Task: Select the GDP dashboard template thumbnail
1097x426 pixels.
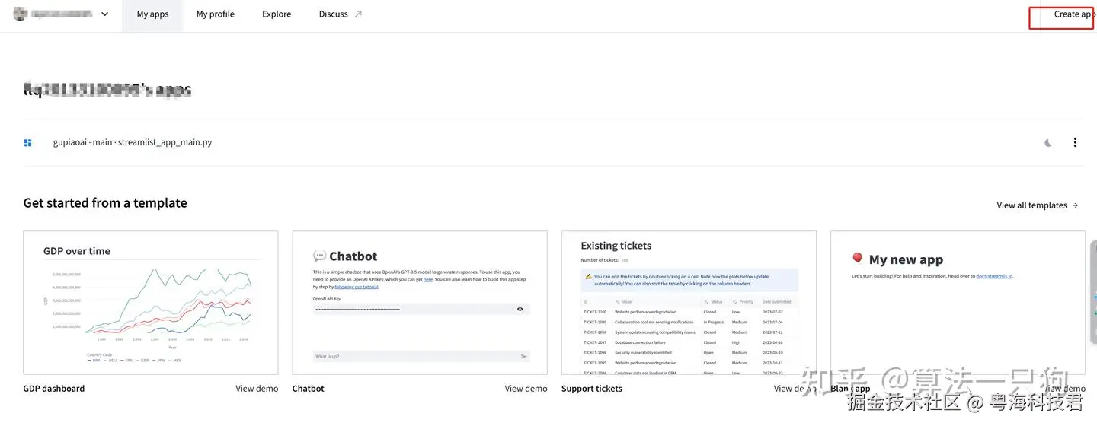Action: [151, 303]
